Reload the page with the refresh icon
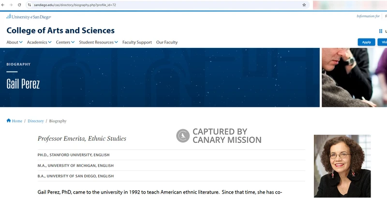Viewport: 387px width, 198px height. [x=19, y=5]
